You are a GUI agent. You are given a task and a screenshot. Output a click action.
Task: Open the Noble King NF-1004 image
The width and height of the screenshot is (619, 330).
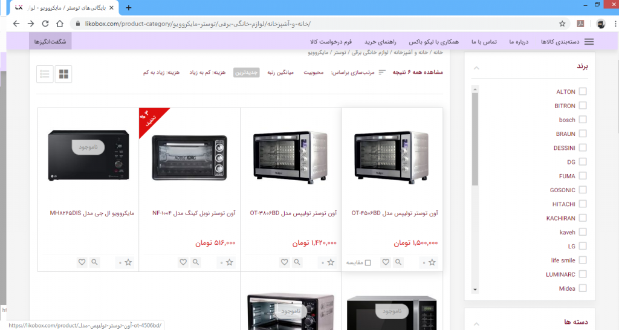[189, 157]
